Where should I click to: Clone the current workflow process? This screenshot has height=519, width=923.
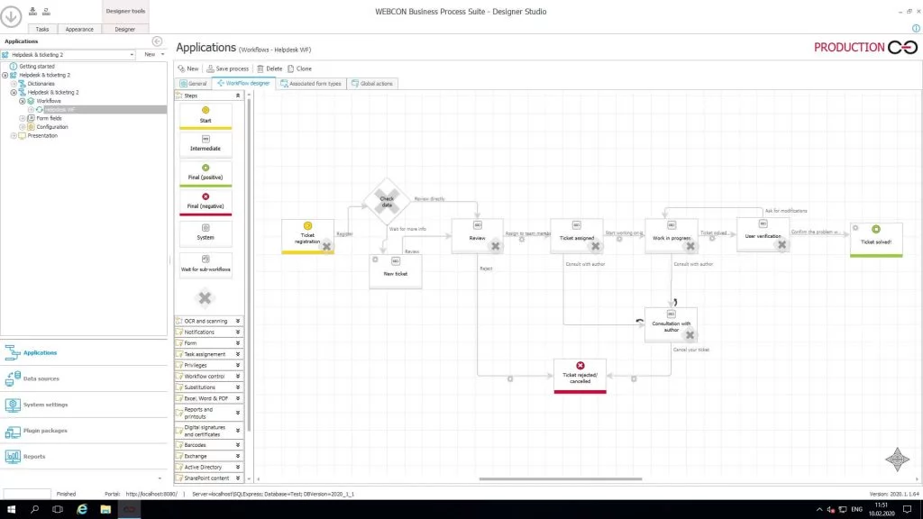(299, 68)
